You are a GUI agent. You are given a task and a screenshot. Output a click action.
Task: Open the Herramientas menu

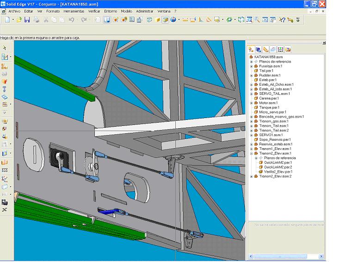point(74,11)
